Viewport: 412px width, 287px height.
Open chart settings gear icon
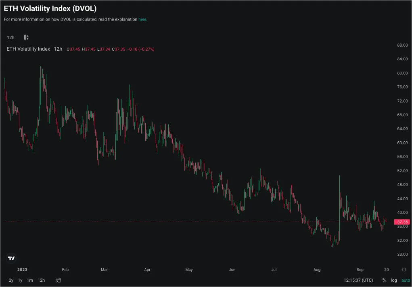coord(404,269)
